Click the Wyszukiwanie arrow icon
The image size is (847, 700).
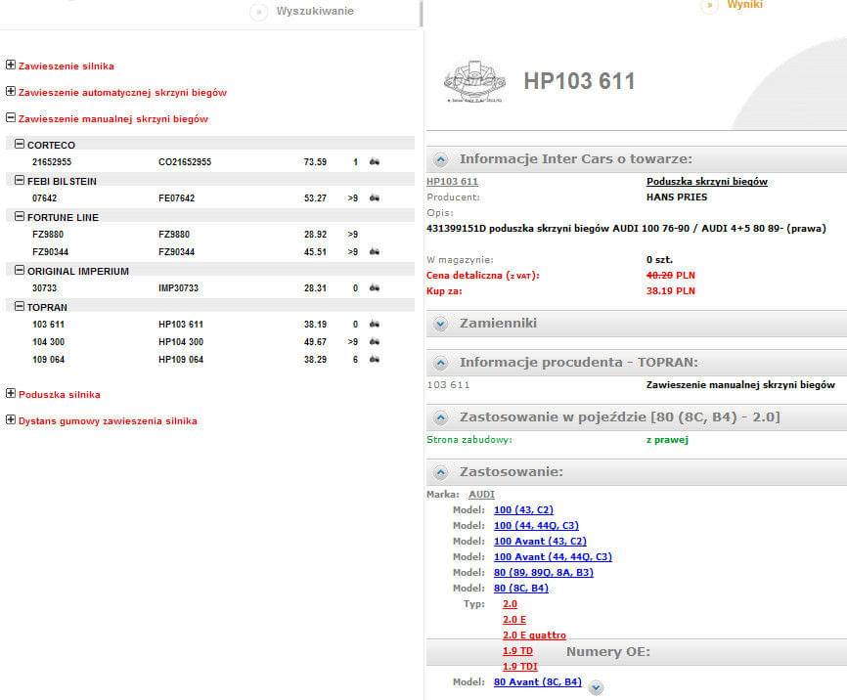point(259,12)
